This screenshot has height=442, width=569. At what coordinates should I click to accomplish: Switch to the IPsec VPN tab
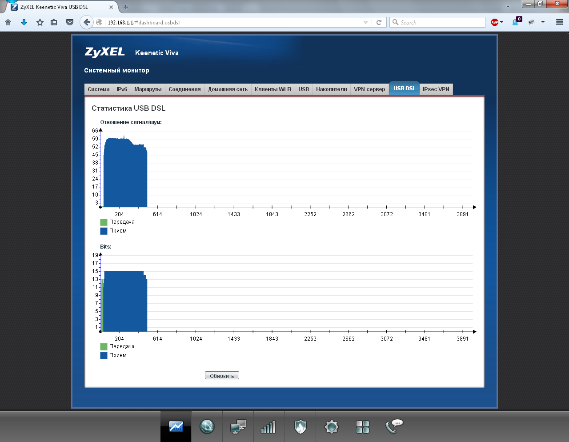pos(436,89)
